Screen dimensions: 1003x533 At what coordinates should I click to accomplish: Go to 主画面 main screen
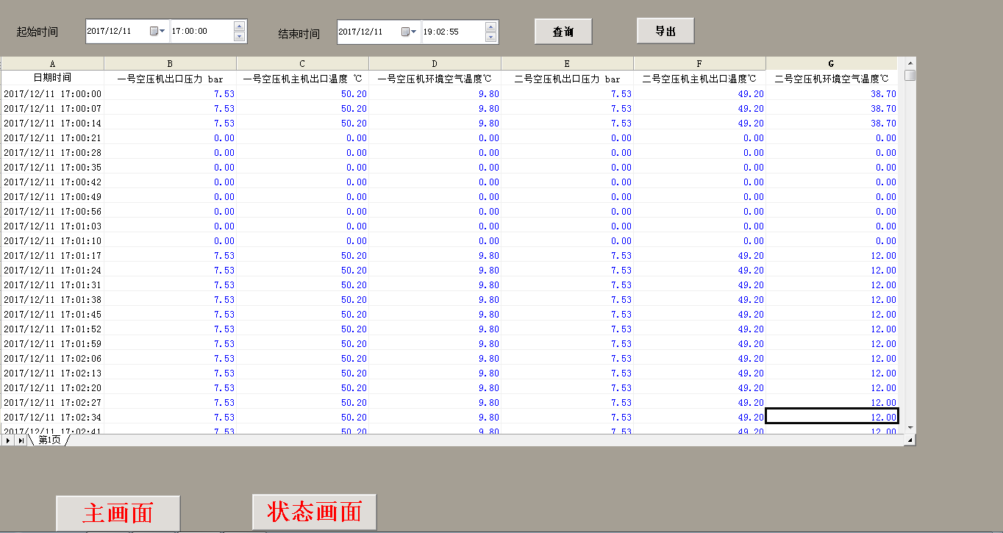pyautogui.click(x=118, y=512)
